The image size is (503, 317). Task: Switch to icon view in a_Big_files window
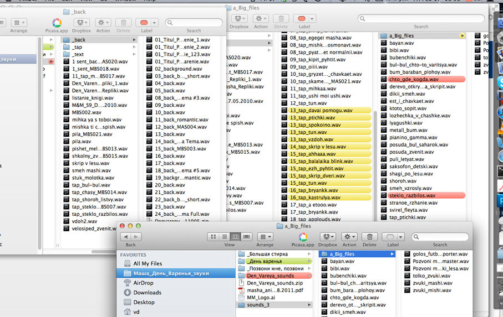[212, 237]
